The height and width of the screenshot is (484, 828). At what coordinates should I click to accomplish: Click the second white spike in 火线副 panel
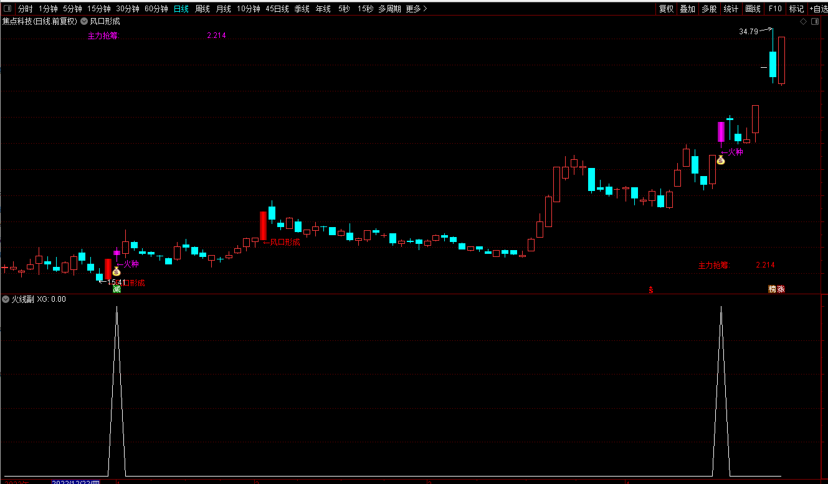721,392
